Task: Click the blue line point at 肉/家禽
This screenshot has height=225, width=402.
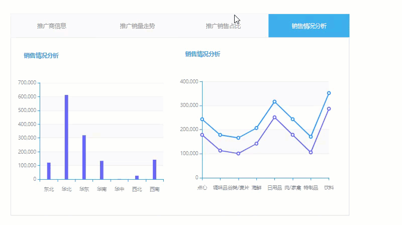Action: point(293,120)
